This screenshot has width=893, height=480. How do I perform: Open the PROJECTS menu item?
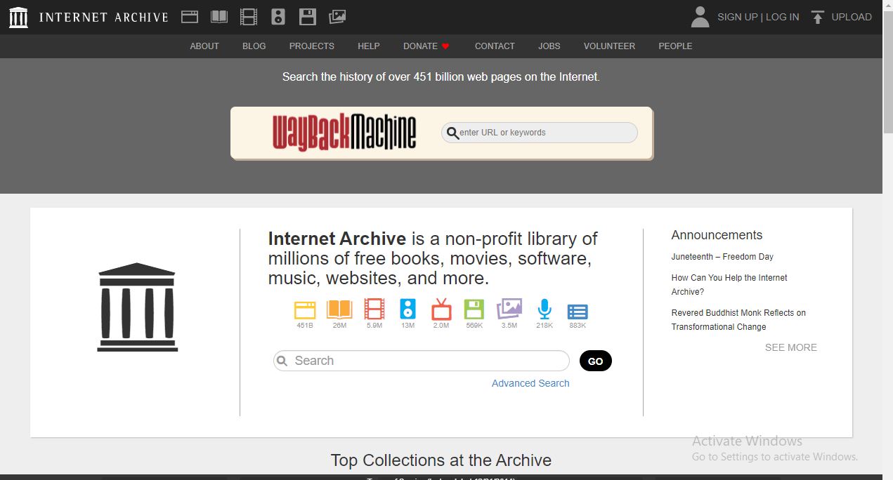coord(312,46)
